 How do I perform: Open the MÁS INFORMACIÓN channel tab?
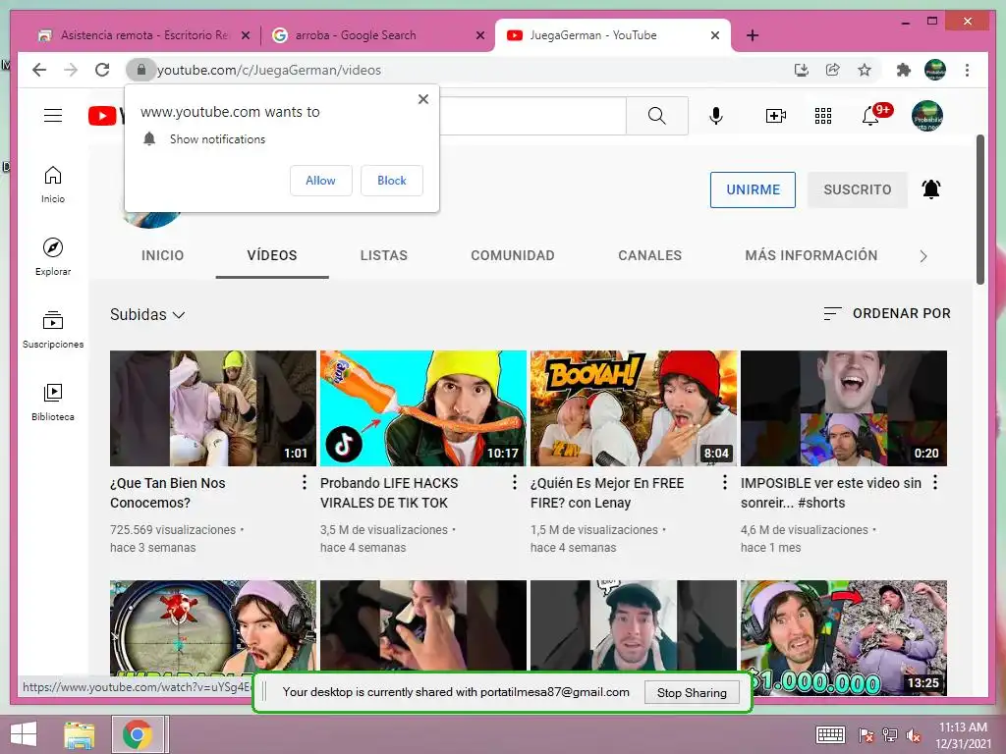[x=810, y=255]
